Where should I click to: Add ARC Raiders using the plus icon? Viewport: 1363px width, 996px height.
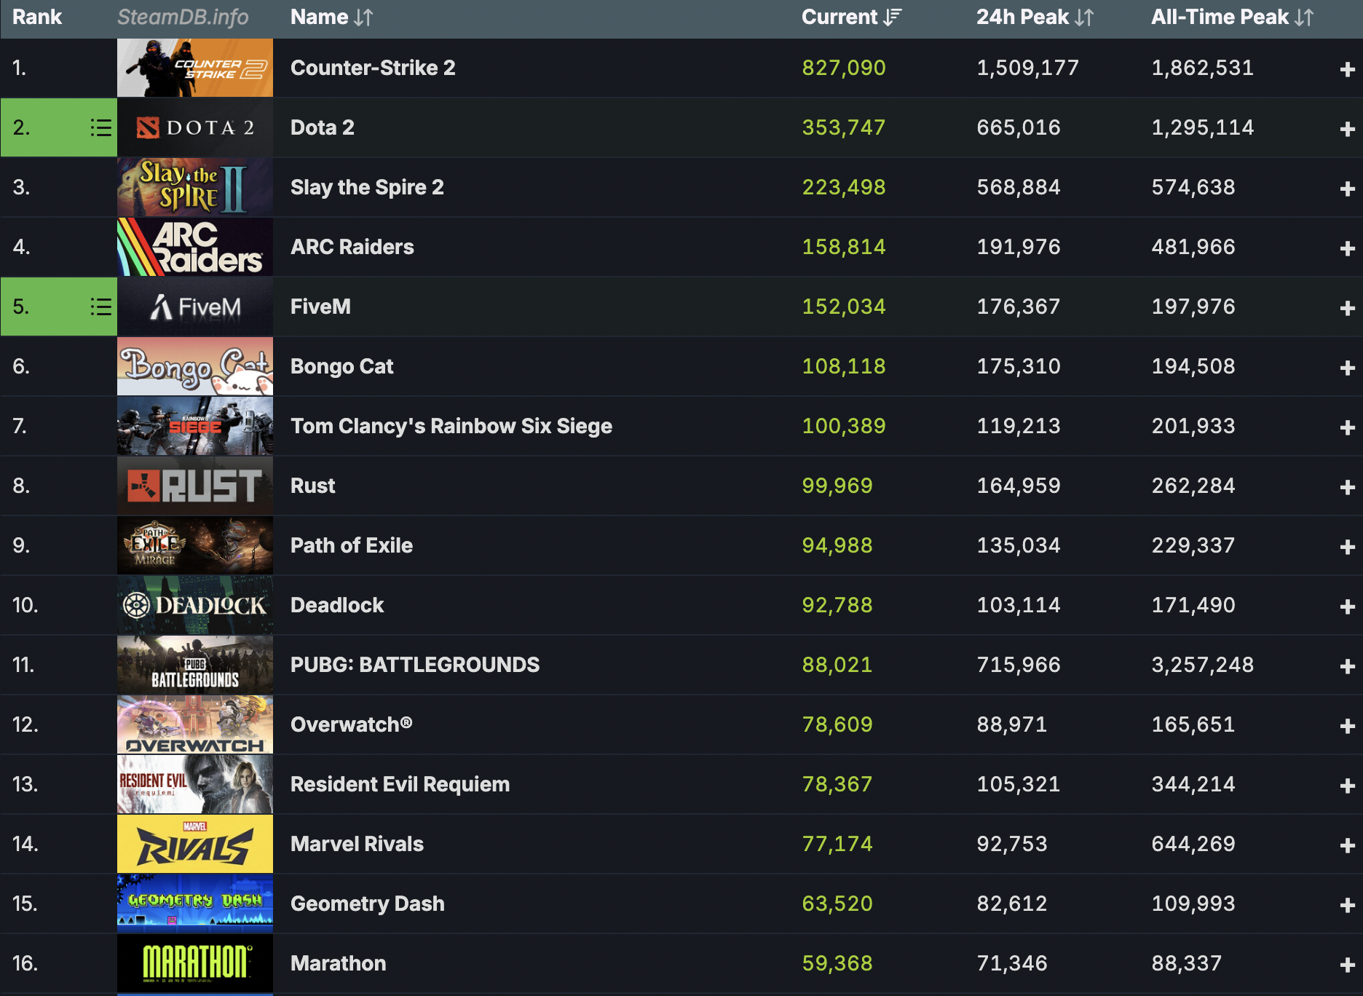(1346, 248)
